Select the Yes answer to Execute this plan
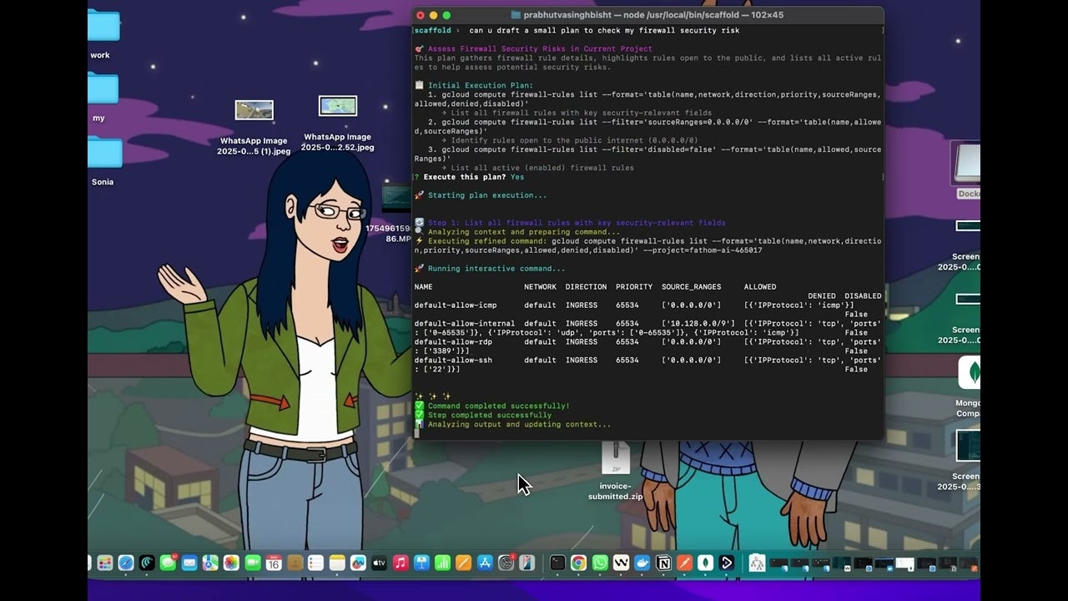The image size is (1068, 601). coord(517,176)
